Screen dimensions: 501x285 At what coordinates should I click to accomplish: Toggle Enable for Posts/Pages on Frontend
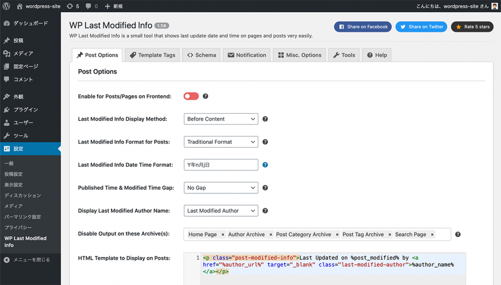[x=191, y=96]
